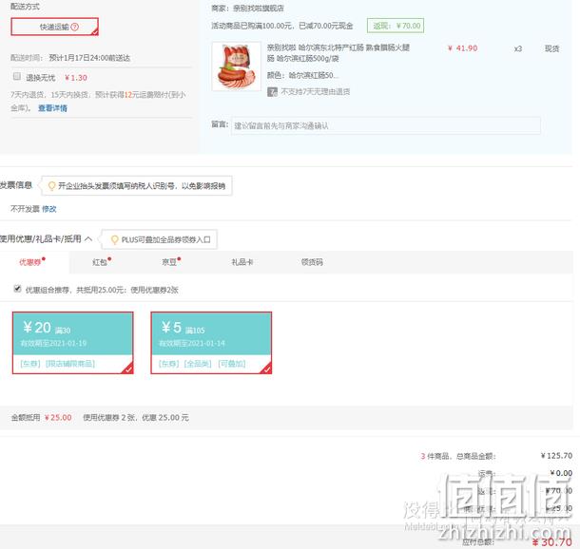This screenshot has width=580, height=549.
Task: Collapse the 使用优惠/礼品卡/抵用 section
Action: pyautogui.click(x=88, y=239)
